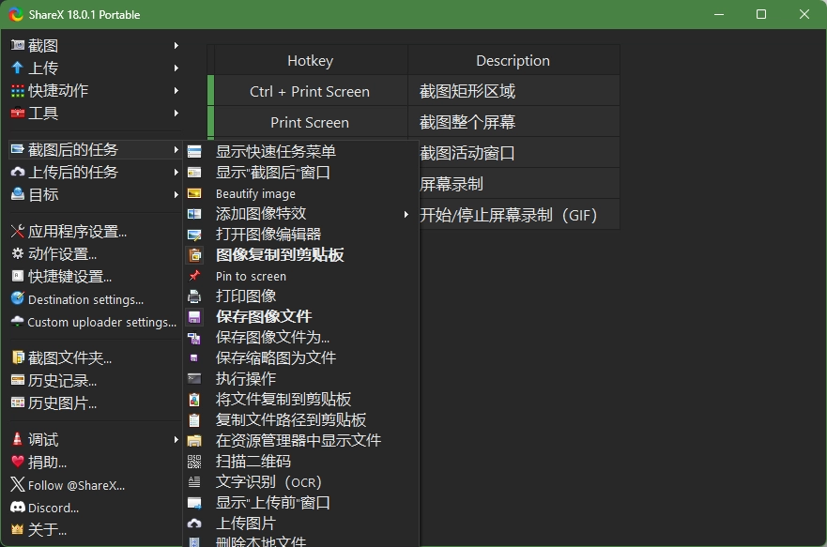Toggle the 图像复制到剪贴板 after-capture task
827x547 pixels.
(x=279, y=255)
